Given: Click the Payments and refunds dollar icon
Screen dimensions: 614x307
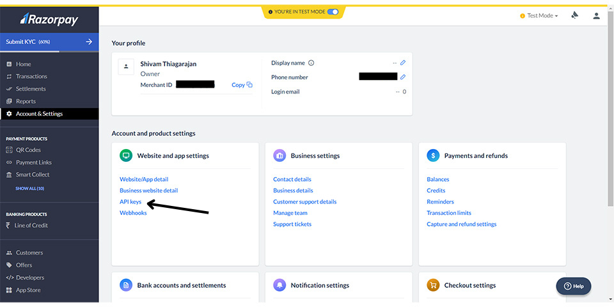Looking at the screenshot, I should click(433, 155).
